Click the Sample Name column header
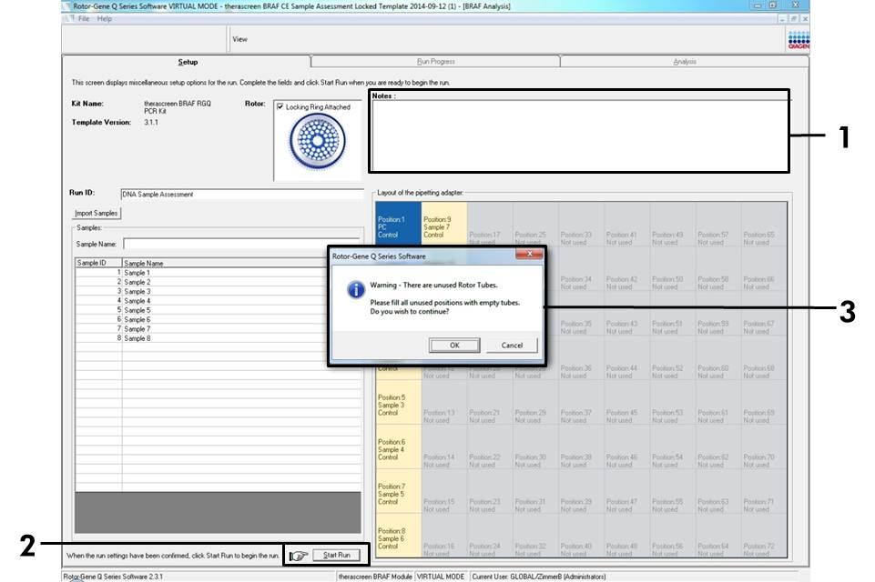Image resolution: width=875 pixels, height=582 pixels. [x=241, y=263]
